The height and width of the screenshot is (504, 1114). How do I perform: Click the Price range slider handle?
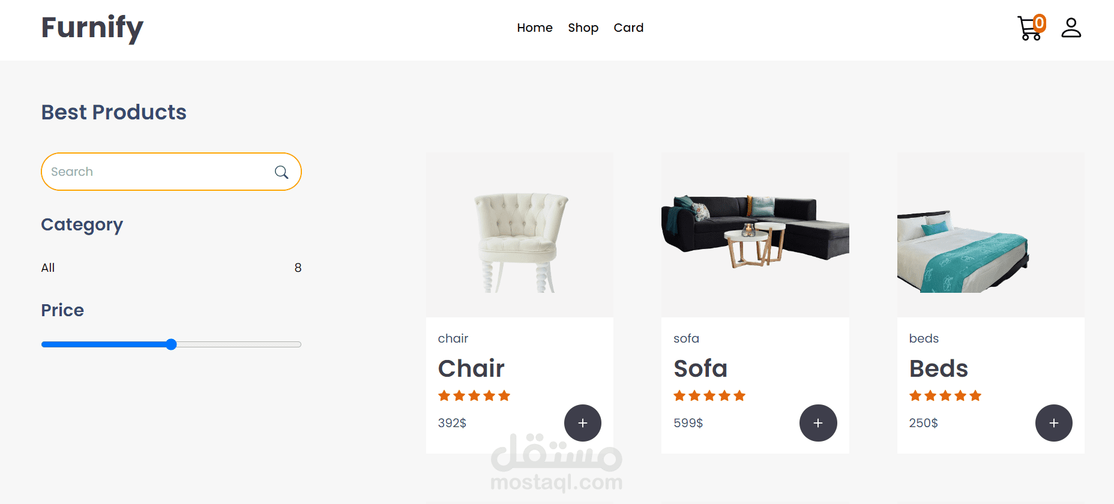click(171, 344)
